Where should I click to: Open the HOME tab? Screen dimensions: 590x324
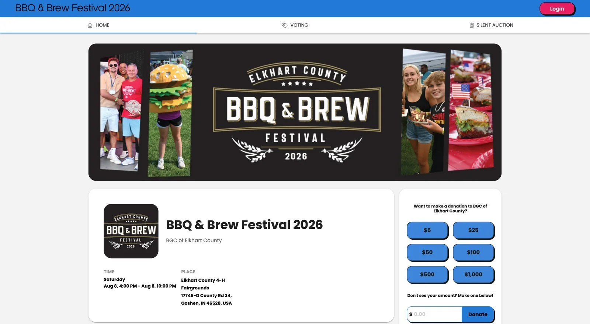point(98,25)
